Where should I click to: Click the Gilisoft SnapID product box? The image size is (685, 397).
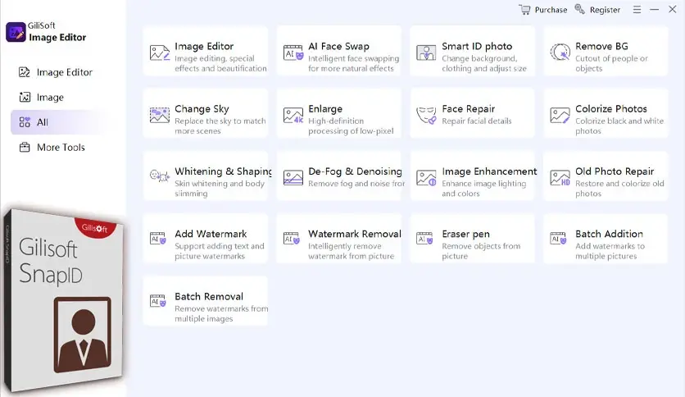click(x=62, y=299)
